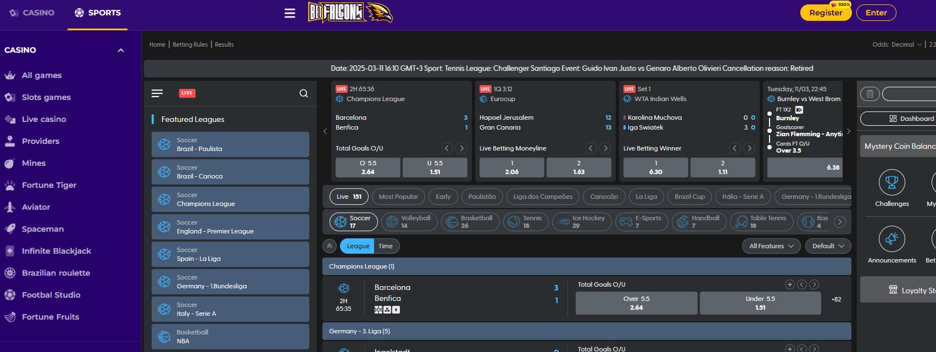Open the Infinite Blackjack icon
This screenshot has width=936, height=352.
coord(10,251)
